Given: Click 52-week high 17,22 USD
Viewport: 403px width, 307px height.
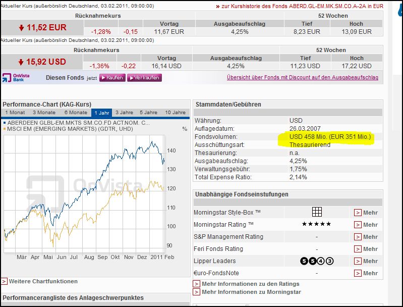Looking at the screenshot, I should coord(357,66).
